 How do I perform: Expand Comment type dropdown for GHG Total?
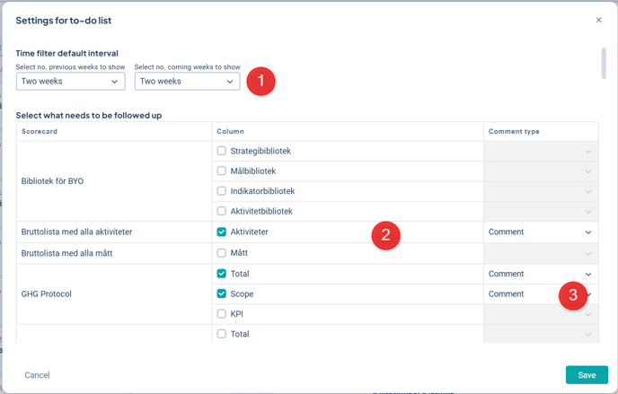pyautogui.click(x=541, y=274)
